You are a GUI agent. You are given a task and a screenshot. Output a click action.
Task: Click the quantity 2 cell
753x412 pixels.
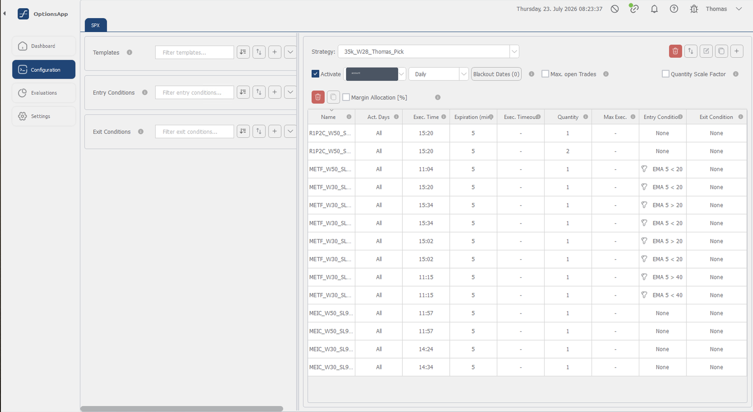[x=568, y=151]
